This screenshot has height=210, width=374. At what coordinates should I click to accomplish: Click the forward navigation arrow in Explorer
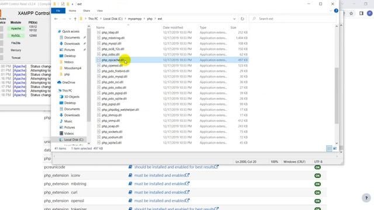point(64,19)
